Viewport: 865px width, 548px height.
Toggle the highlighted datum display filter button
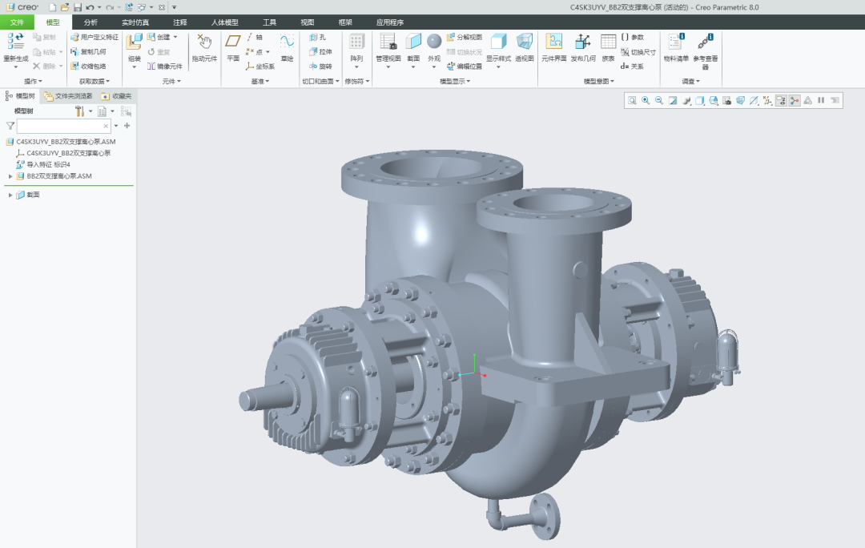(x=781, y=100)
